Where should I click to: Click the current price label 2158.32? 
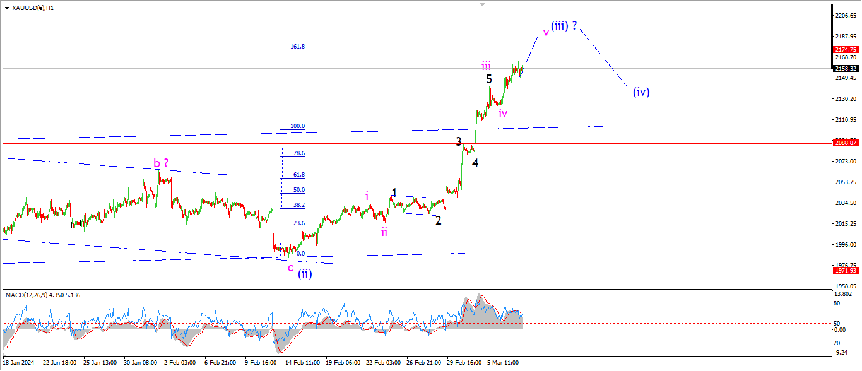[845, 68]
